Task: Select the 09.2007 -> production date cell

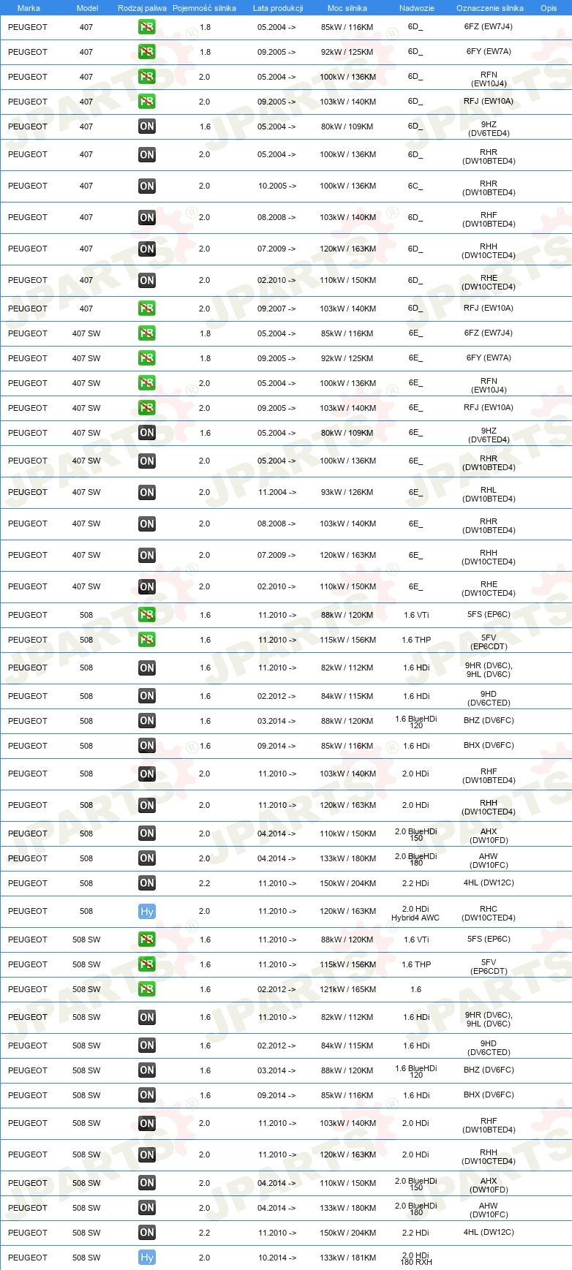Action: click(x=276, y=309)
